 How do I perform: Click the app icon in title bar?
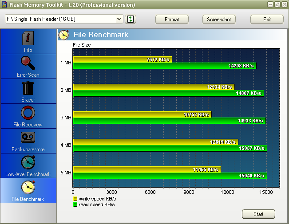pos(4,4)
